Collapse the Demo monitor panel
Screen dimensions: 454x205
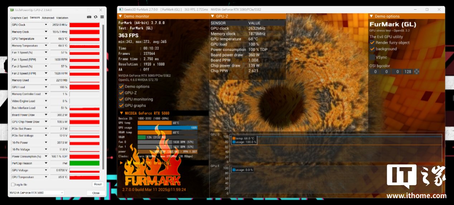pos(121,16)
